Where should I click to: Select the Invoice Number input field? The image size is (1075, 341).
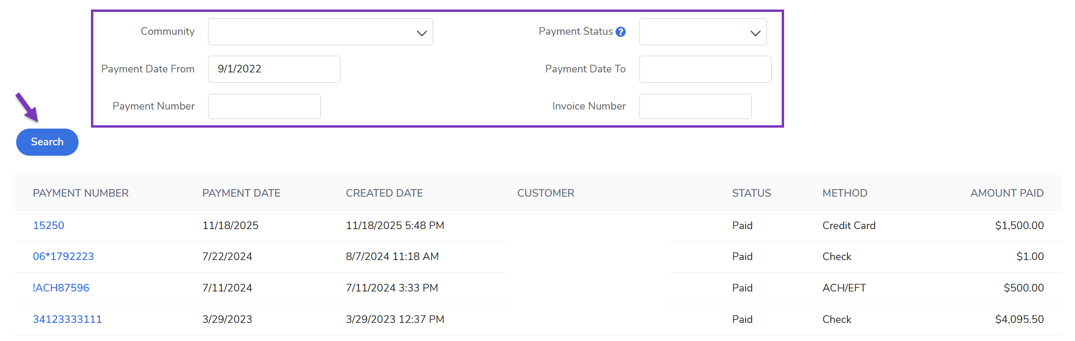[695, 106]
